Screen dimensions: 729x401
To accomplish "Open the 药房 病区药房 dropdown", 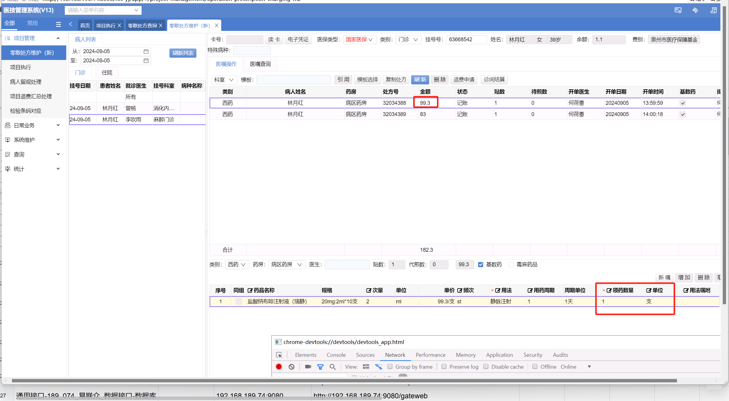I will point(286,264).
